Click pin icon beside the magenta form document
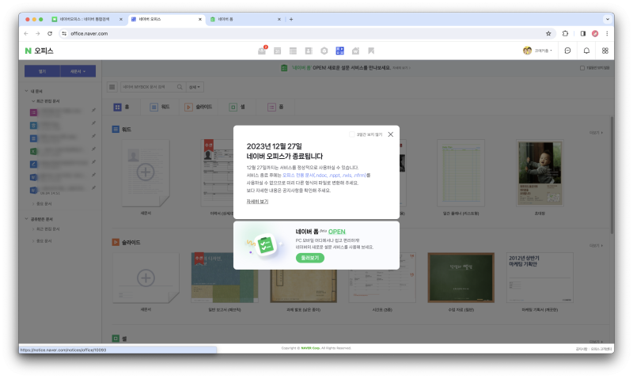Image resolution: width=633 pixels, height=378 pixels. [x=93, y=110]
